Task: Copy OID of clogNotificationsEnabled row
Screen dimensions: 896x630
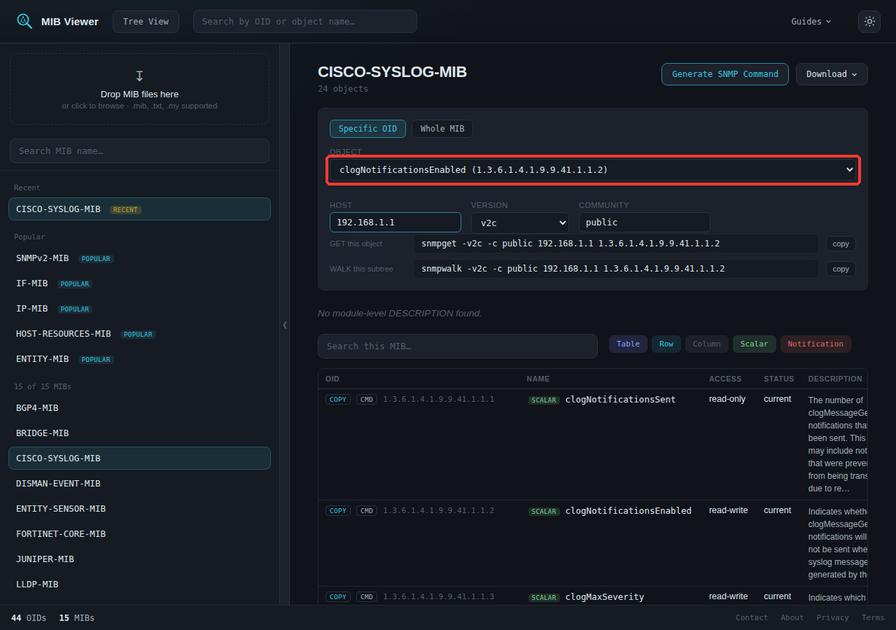Action: tap(338, 511)
